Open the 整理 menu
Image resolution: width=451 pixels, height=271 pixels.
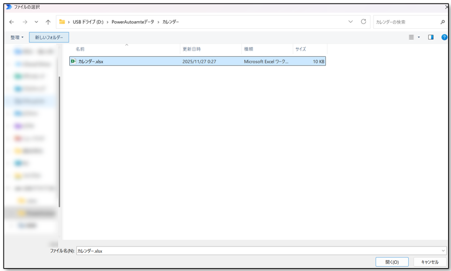click(x=16, y=38)
